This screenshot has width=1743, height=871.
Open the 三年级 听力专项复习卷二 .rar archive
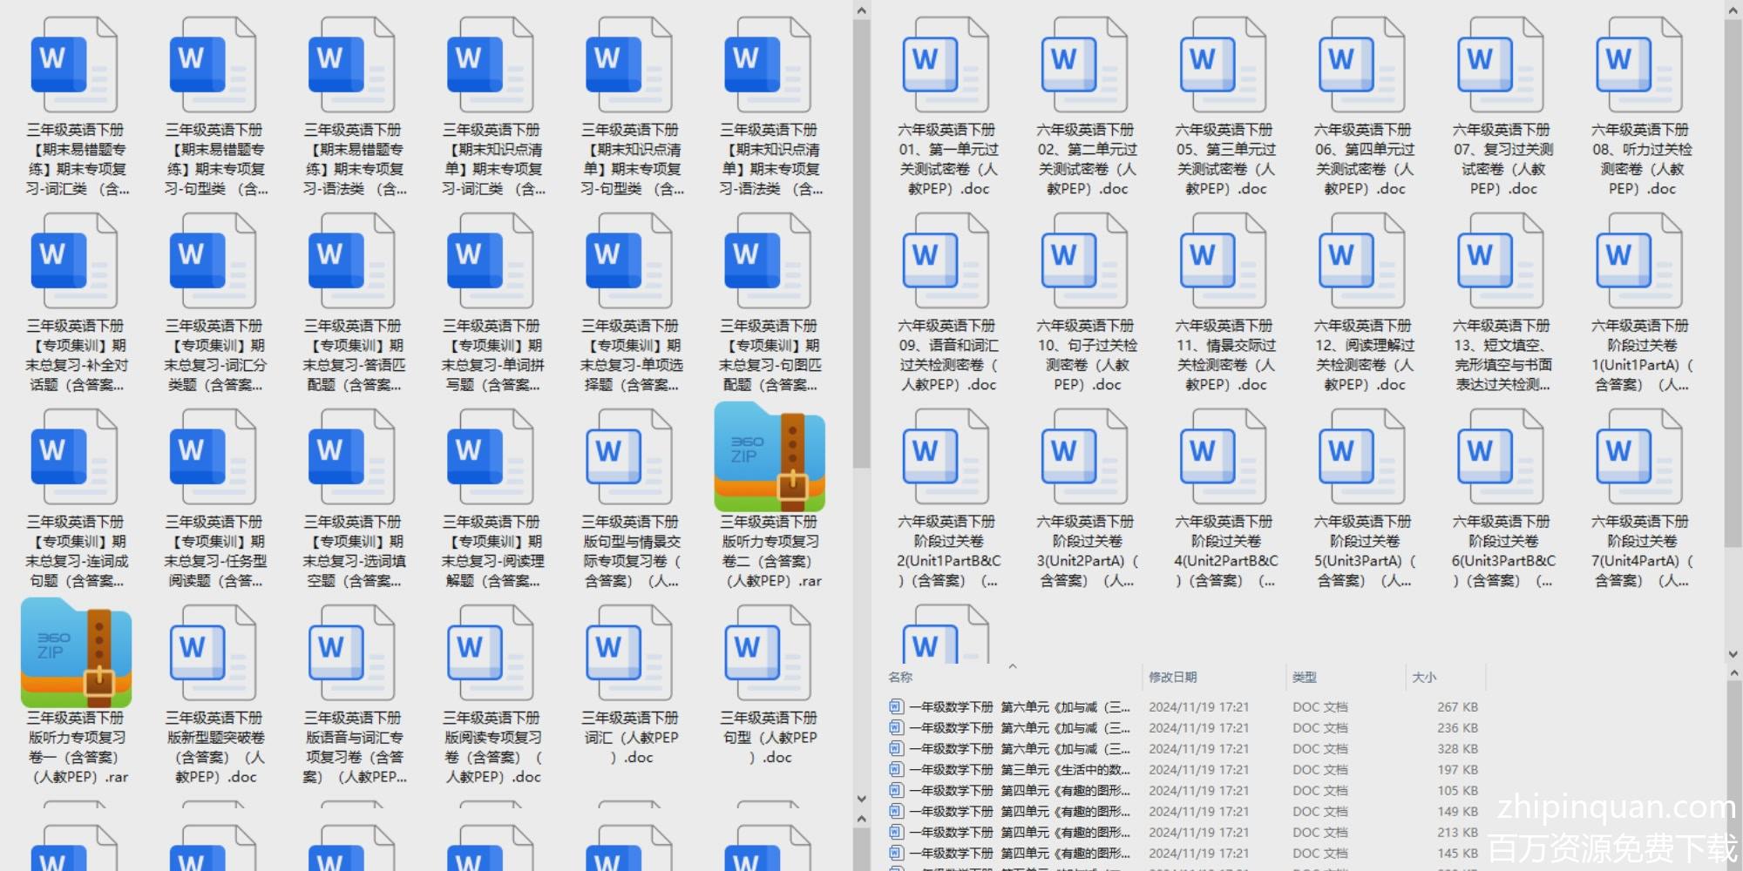coord(769,459)
